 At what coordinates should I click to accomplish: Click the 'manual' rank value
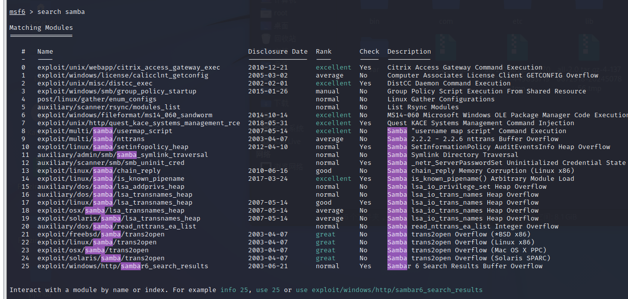[x=328, y=91]
